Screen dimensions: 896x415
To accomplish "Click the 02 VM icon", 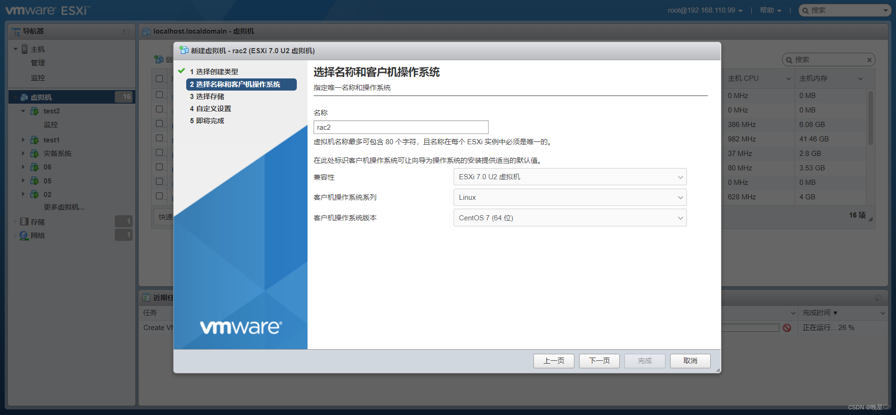I will coord(35,194).
